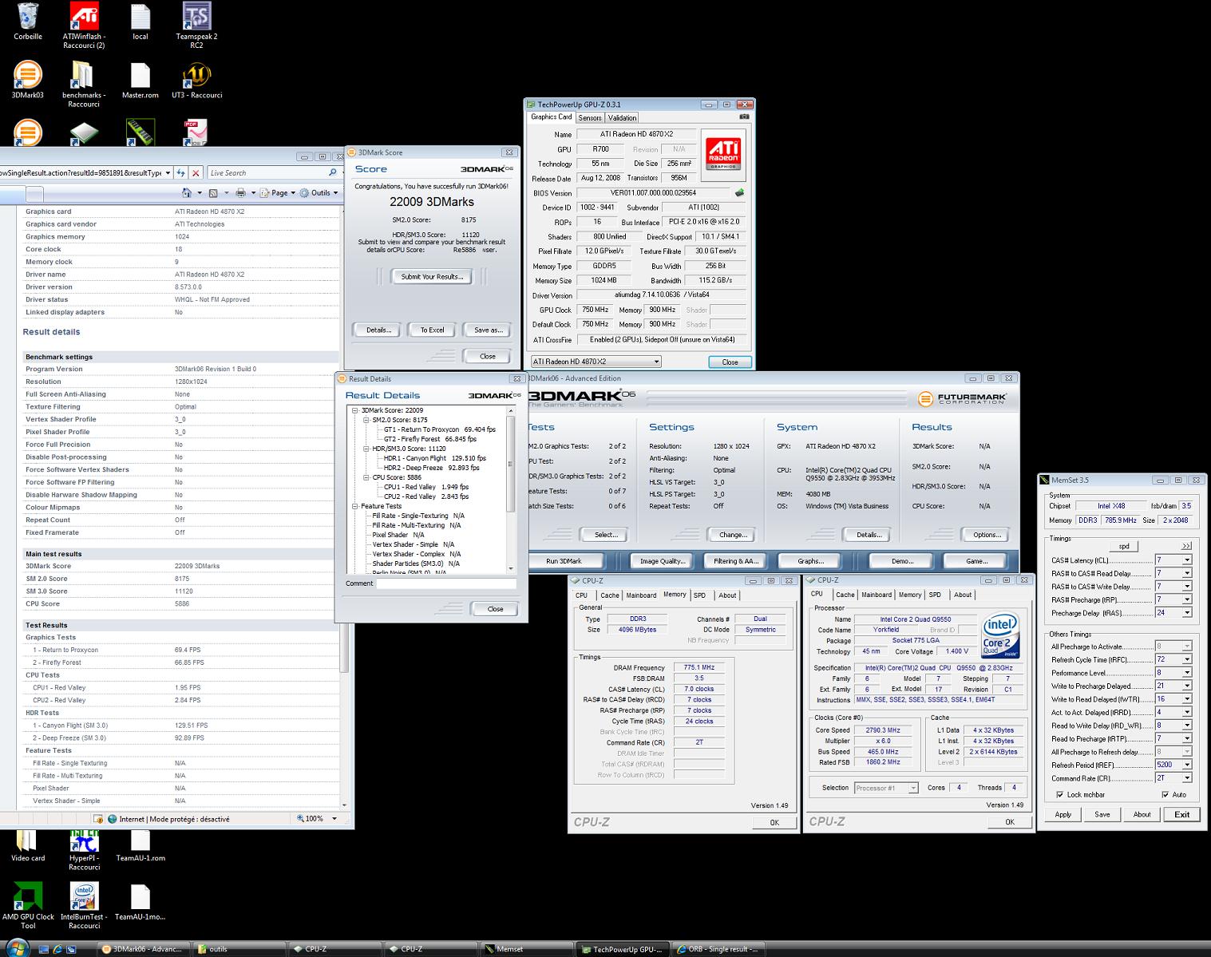The height and width of the screenshot is (957, 1211).
Task: Click the Save as button in Score window
Action: pyautogui.click(x=489, y=330)
